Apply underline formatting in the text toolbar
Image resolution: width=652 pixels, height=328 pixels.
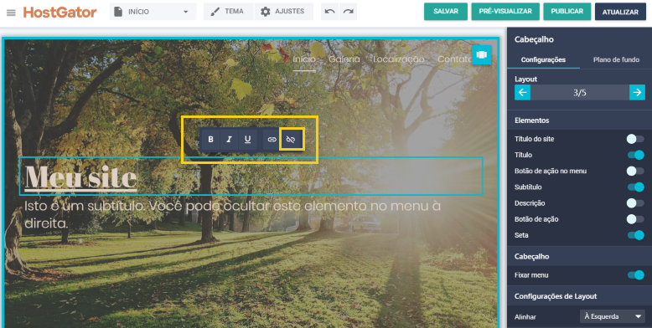[x=248, y=140]
